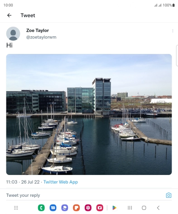Open the three-dot tweet options menu
This screenshot has height=214, width=178.
pyautogui.click(x=173, y=31)
